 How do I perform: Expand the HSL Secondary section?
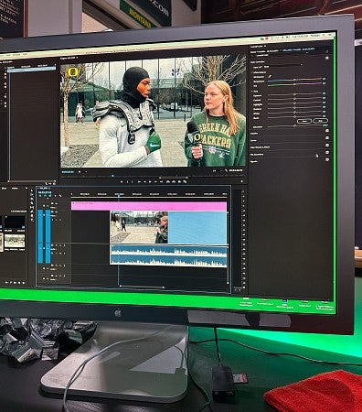point(257,155)
